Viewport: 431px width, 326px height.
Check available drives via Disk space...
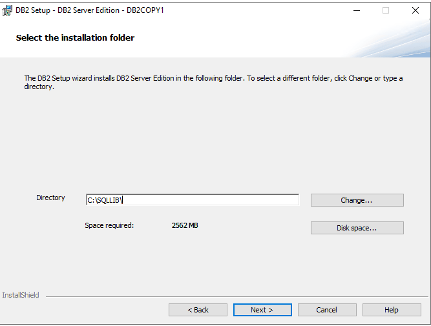pyautogui.click(x=357, y=228)
